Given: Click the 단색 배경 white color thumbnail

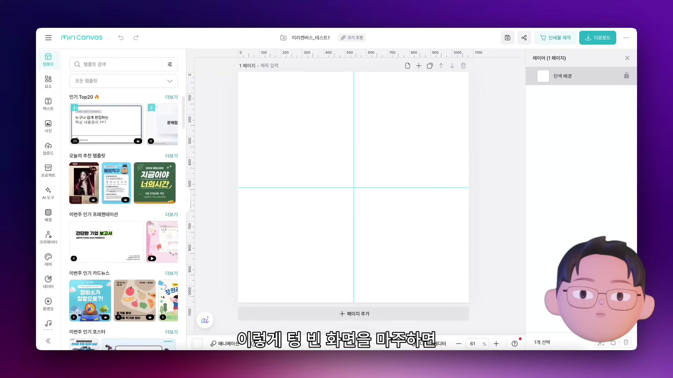Looking at the screenshot, I should (543, 76).
